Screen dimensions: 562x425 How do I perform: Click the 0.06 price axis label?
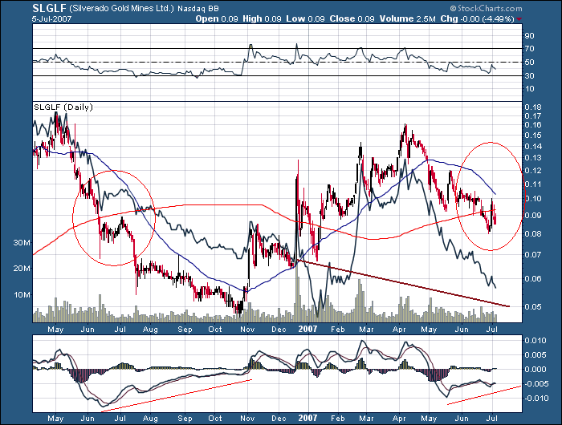coord(533,278)
